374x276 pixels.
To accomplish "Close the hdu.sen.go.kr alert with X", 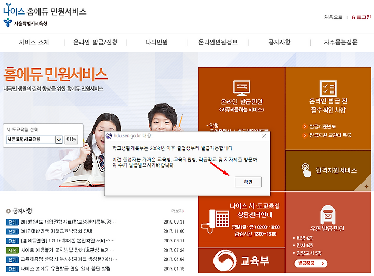I will [264, 136].
